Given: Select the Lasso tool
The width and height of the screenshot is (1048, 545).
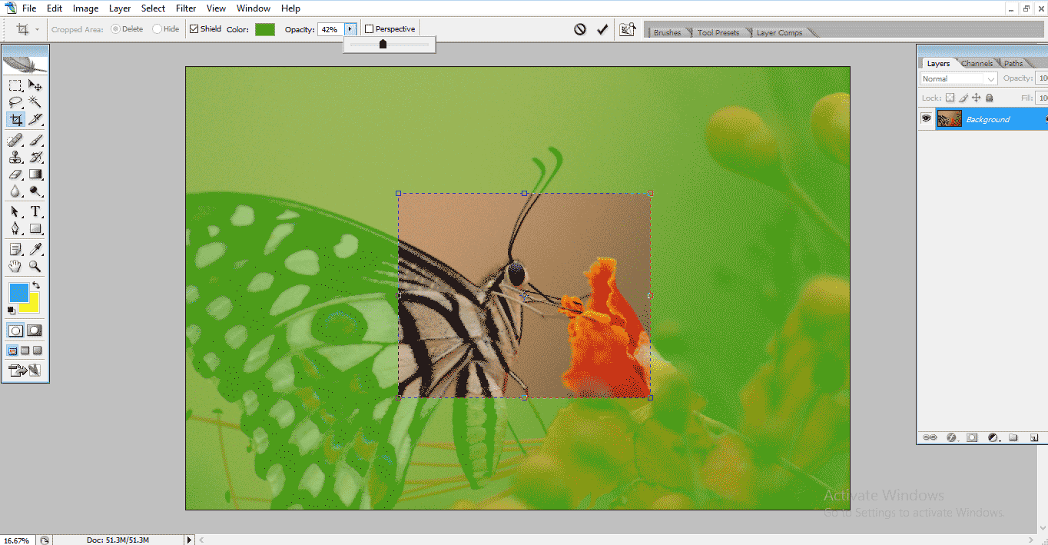Looking at the screenshot, I should click(x=15, y=102).
